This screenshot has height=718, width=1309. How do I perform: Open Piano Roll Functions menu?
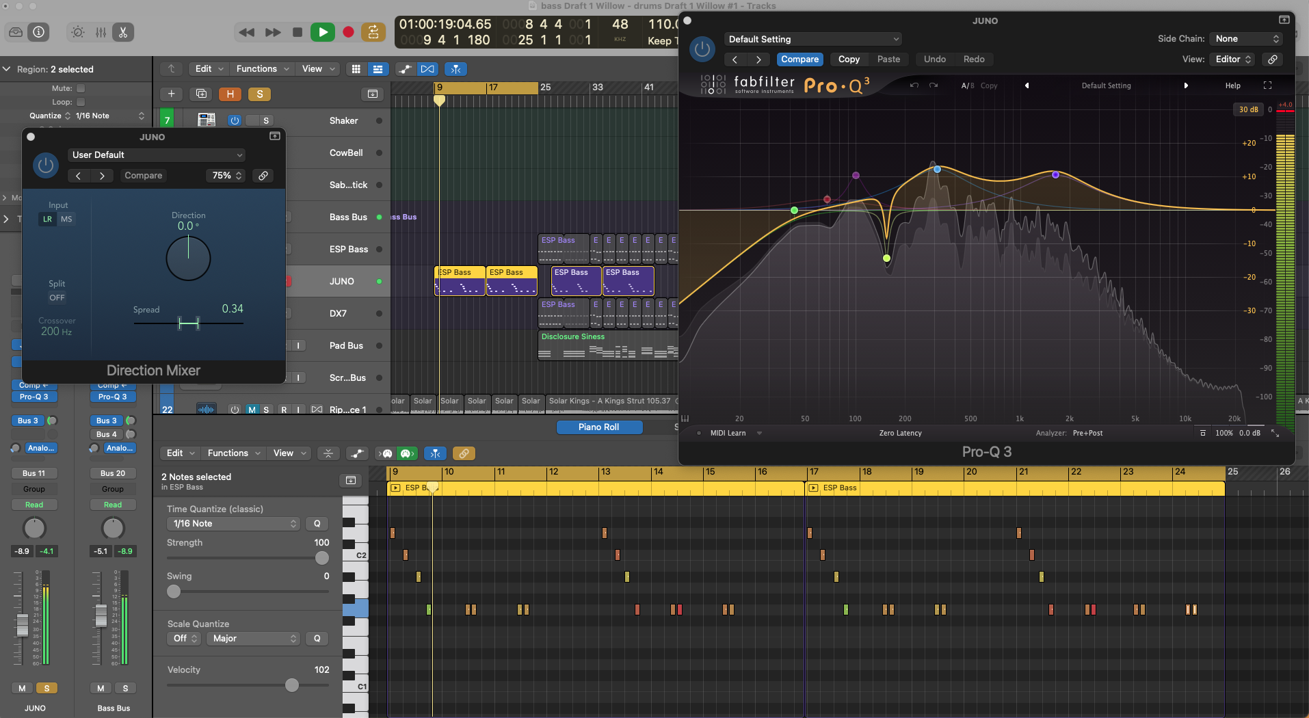[234, 453]
